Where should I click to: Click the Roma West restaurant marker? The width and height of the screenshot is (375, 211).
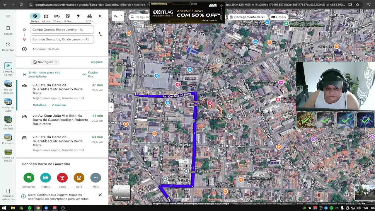[x=225, y=192]
